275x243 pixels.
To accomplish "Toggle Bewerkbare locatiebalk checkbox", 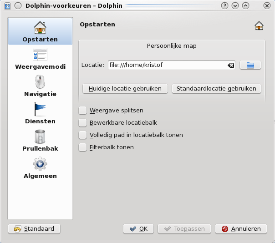I will 82,122.
